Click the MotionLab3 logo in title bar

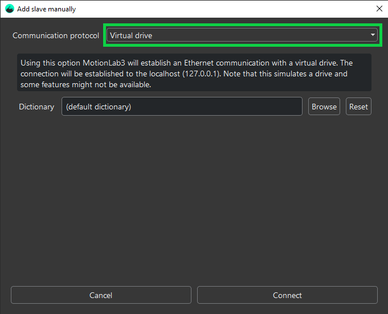(9, 9)
